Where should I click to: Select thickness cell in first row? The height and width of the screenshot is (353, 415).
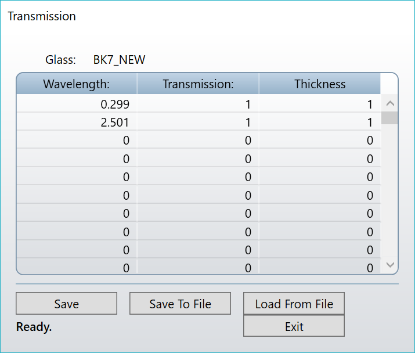pos(320,104)
